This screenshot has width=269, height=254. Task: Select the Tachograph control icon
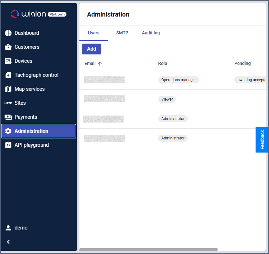8,75
